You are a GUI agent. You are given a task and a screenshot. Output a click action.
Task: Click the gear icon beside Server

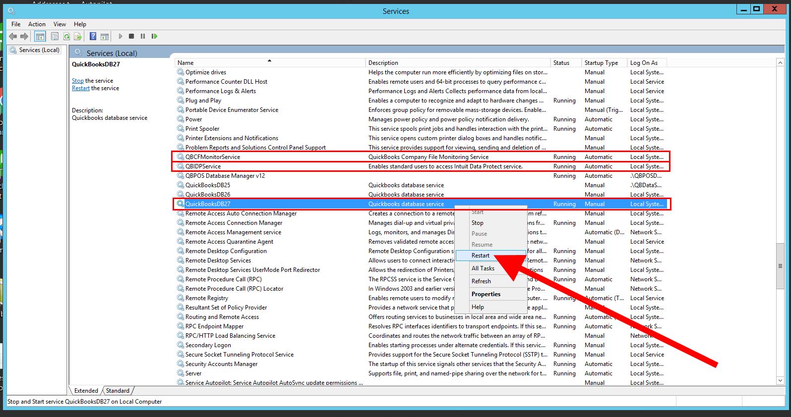181,373
